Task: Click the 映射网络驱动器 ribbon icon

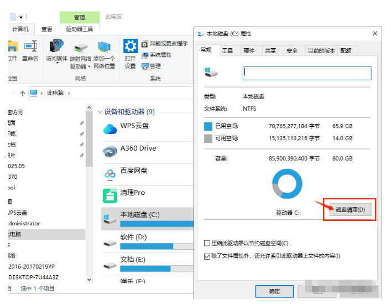Action: pos(80,48)
